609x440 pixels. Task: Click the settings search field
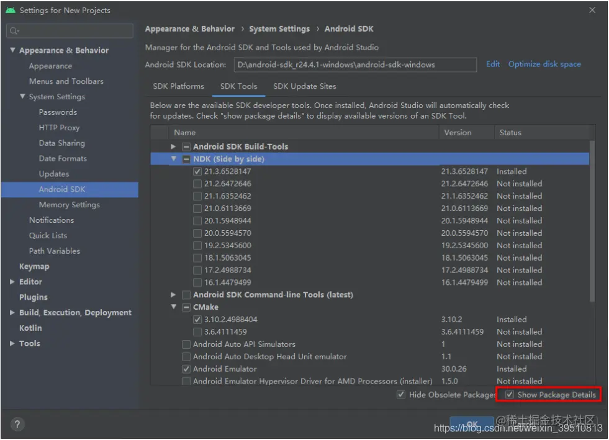pyautogui.click(x=70, y=30)
